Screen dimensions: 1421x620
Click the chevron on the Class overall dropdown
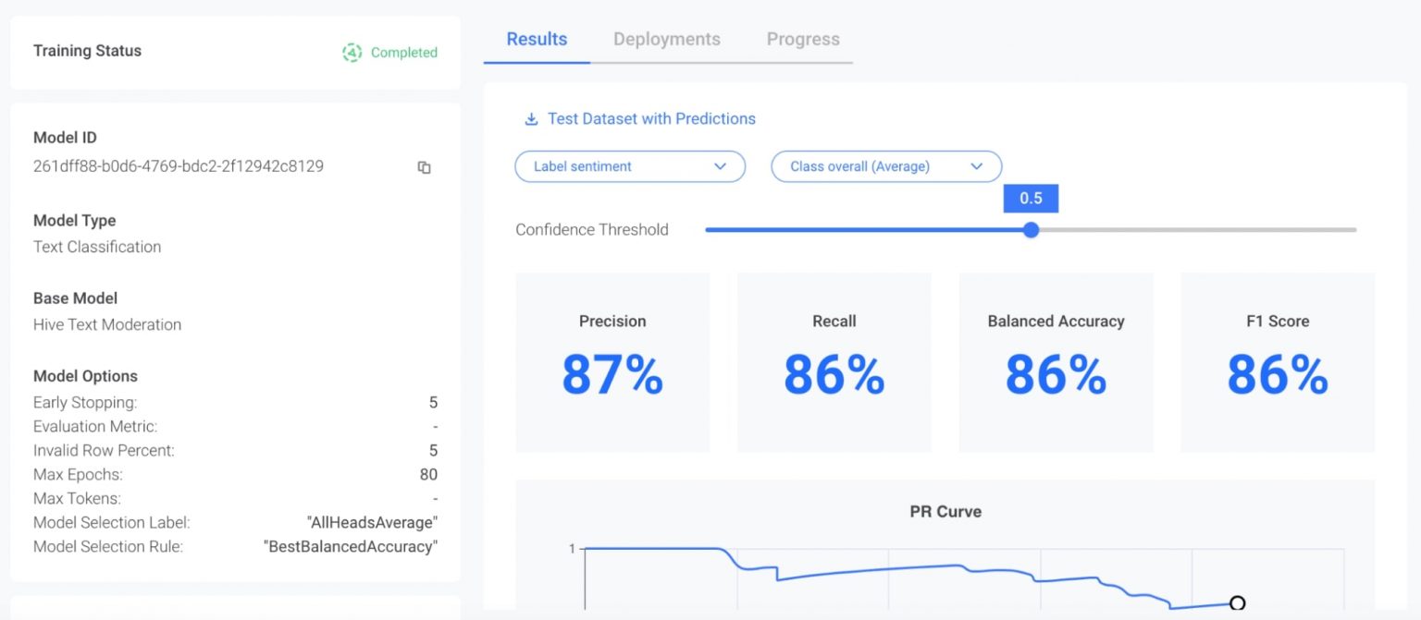(977, 166)
